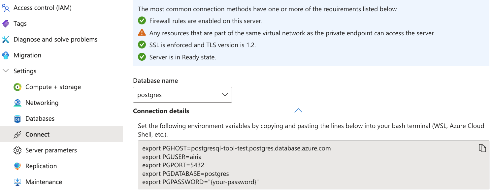This screenshot has width=494, height=192.
Task: Click the Replication globe icon
Action: (x=17, y=166)
